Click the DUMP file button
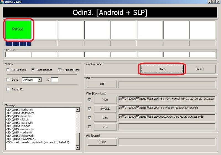 click(x=102, y=142)
